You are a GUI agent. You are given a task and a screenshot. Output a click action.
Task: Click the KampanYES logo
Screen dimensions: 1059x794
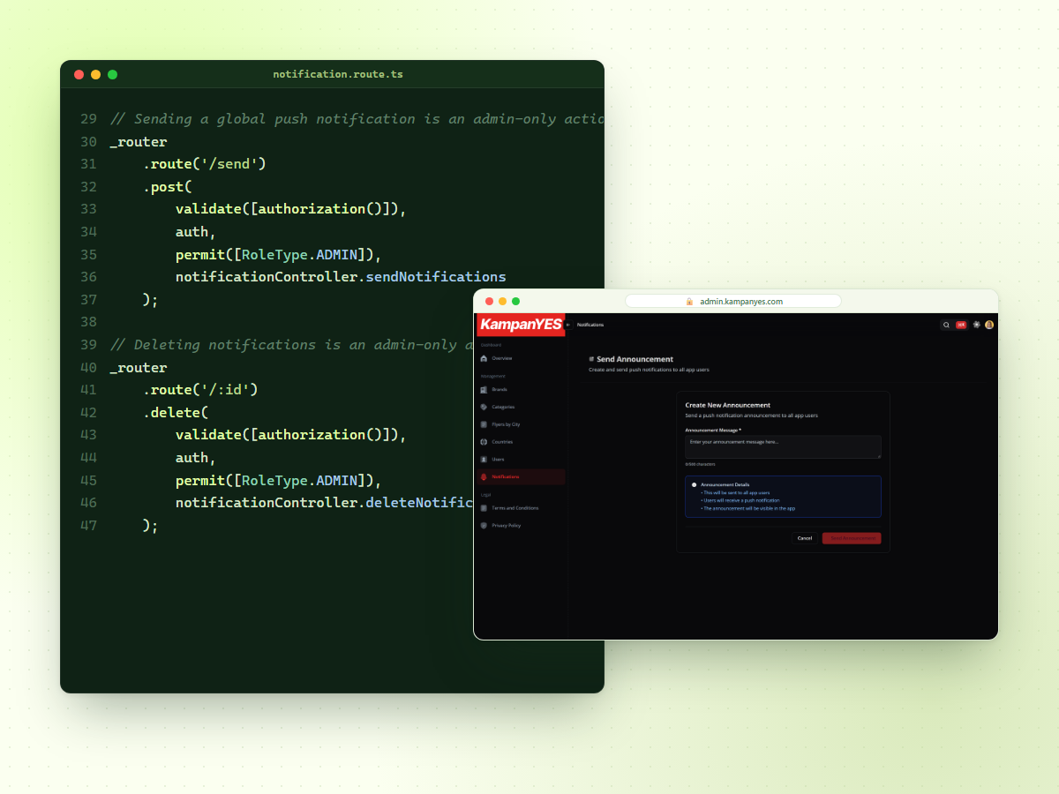click(521, 325)
